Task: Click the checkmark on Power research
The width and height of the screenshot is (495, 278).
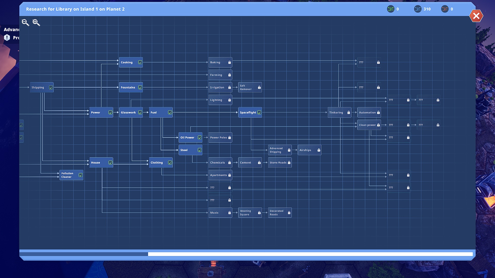Action: coord(110,112)
